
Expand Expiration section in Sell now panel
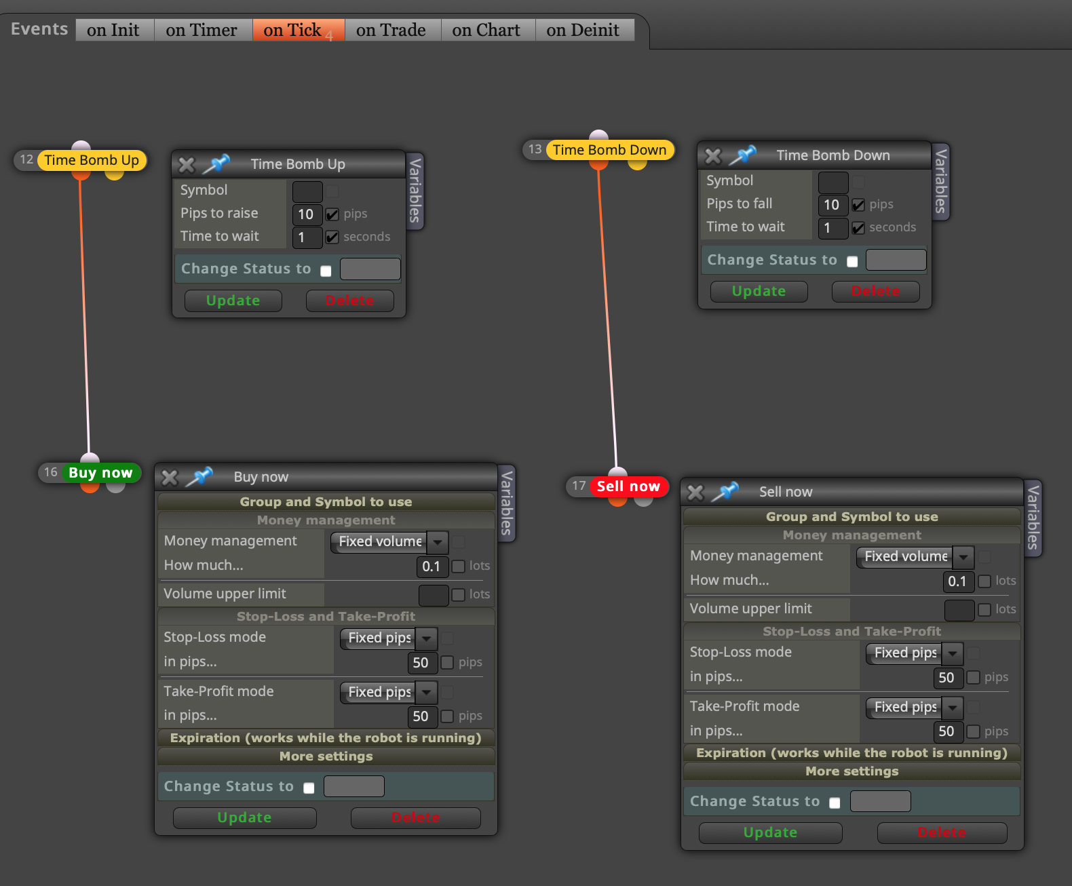pos(852,753)
